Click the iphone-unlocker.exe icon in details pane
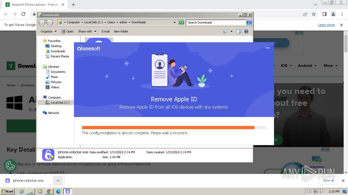 coord(48,155)
